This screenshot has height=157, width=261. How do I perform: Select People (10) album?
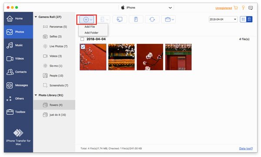[54, 76]
